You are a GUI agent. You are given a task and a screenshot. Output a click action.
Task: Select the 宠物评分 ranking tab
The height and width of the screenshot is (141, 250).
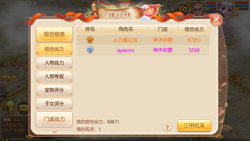pyautogui.click(x=54, y=90)
